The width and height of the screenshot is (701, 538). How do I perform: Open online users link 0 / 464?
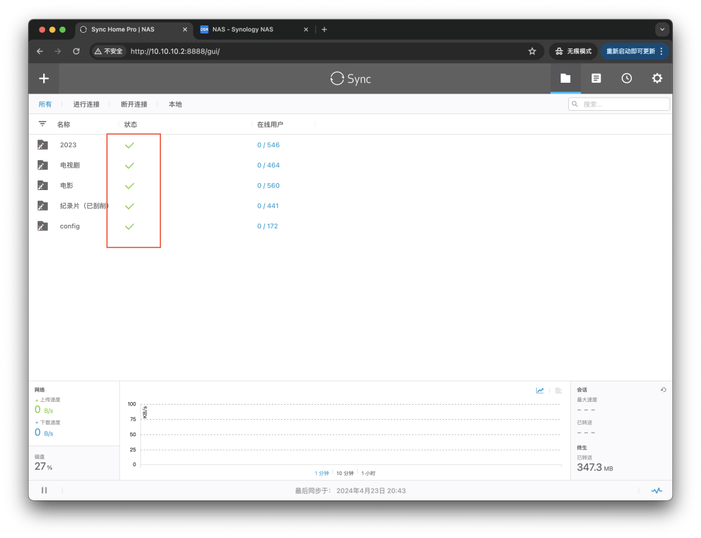268,165
